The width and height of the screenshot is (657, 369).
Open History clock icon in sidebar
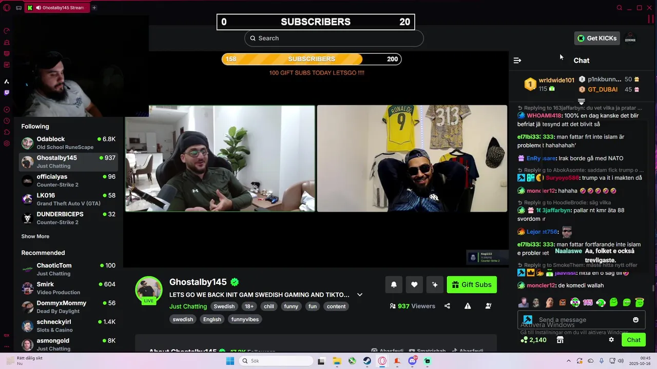click(x=7, y=121)
